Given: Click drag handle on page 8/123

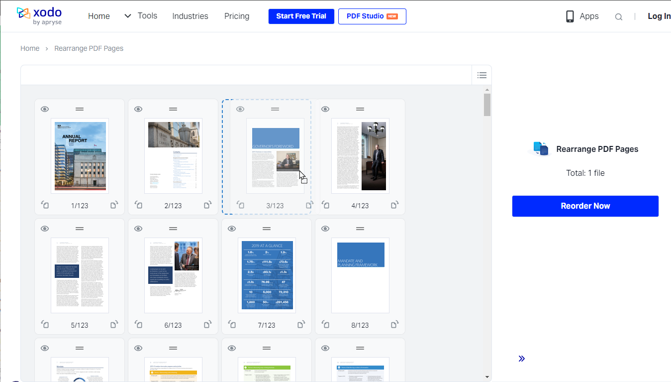Looking at the screenshot, I should [360, 229].
